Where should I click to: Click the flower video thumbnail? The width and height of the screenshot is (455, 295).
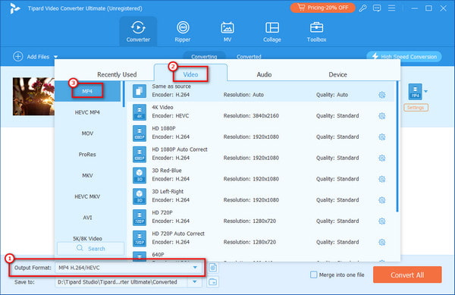tap(33, 96)
